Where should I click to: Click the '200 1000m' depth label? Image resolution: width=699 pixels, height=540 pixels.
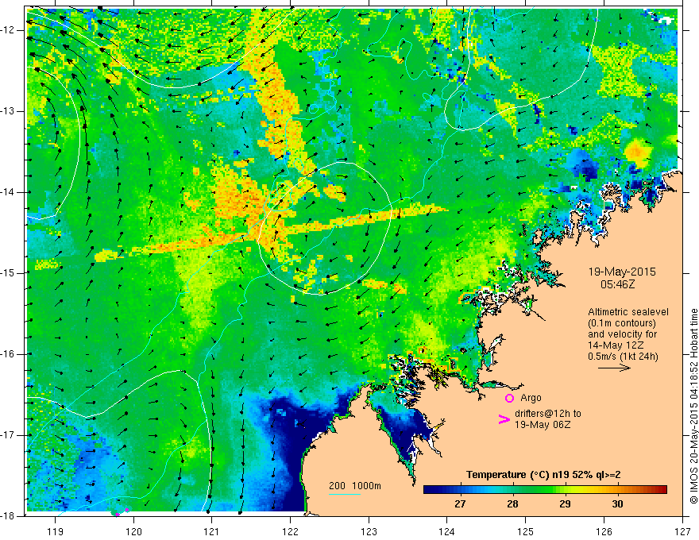click(x=355, y=486)
